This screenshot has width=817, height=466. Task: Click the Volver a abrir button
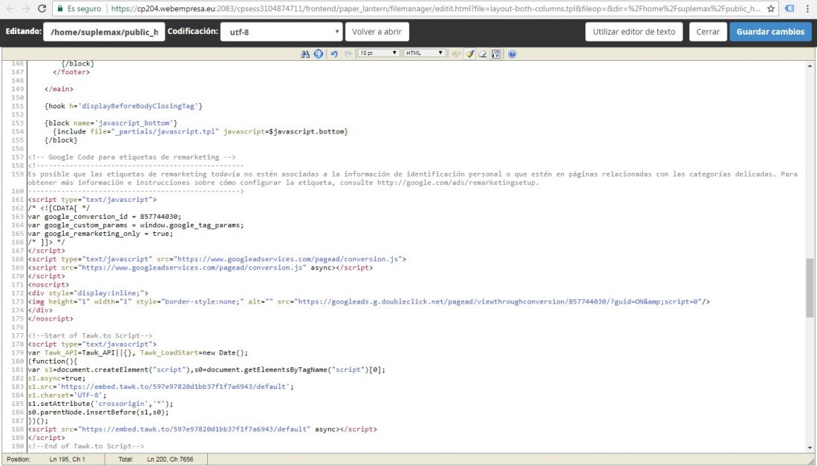tap(377, 32)
